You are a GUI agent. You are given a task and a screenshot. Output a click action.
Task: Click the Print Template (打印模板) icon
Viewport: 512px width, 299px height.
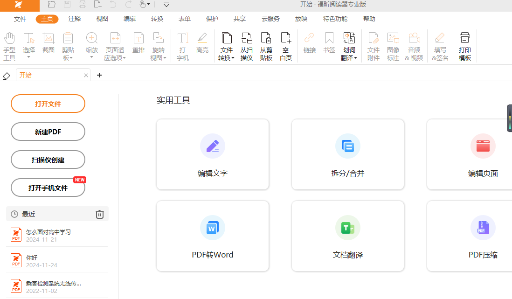pos(464,39)
